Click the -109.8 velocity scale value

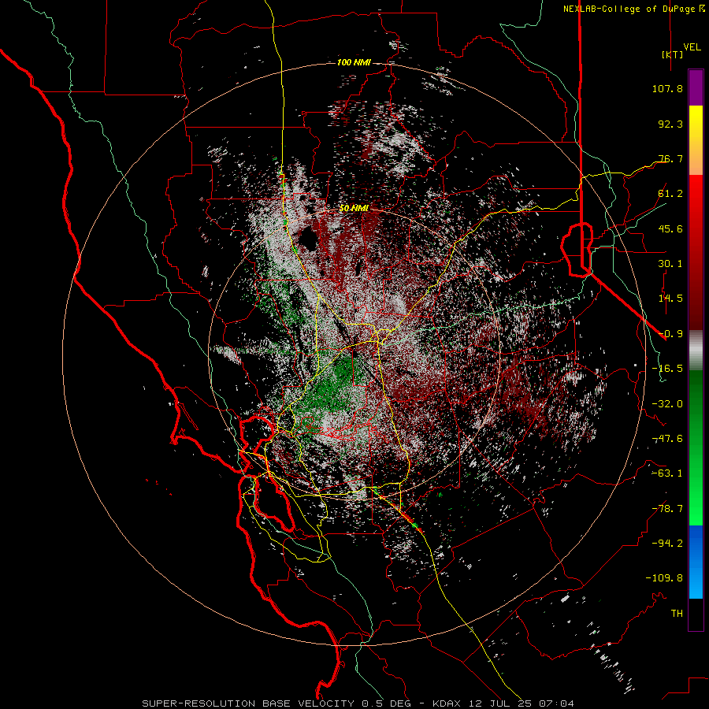664,578
